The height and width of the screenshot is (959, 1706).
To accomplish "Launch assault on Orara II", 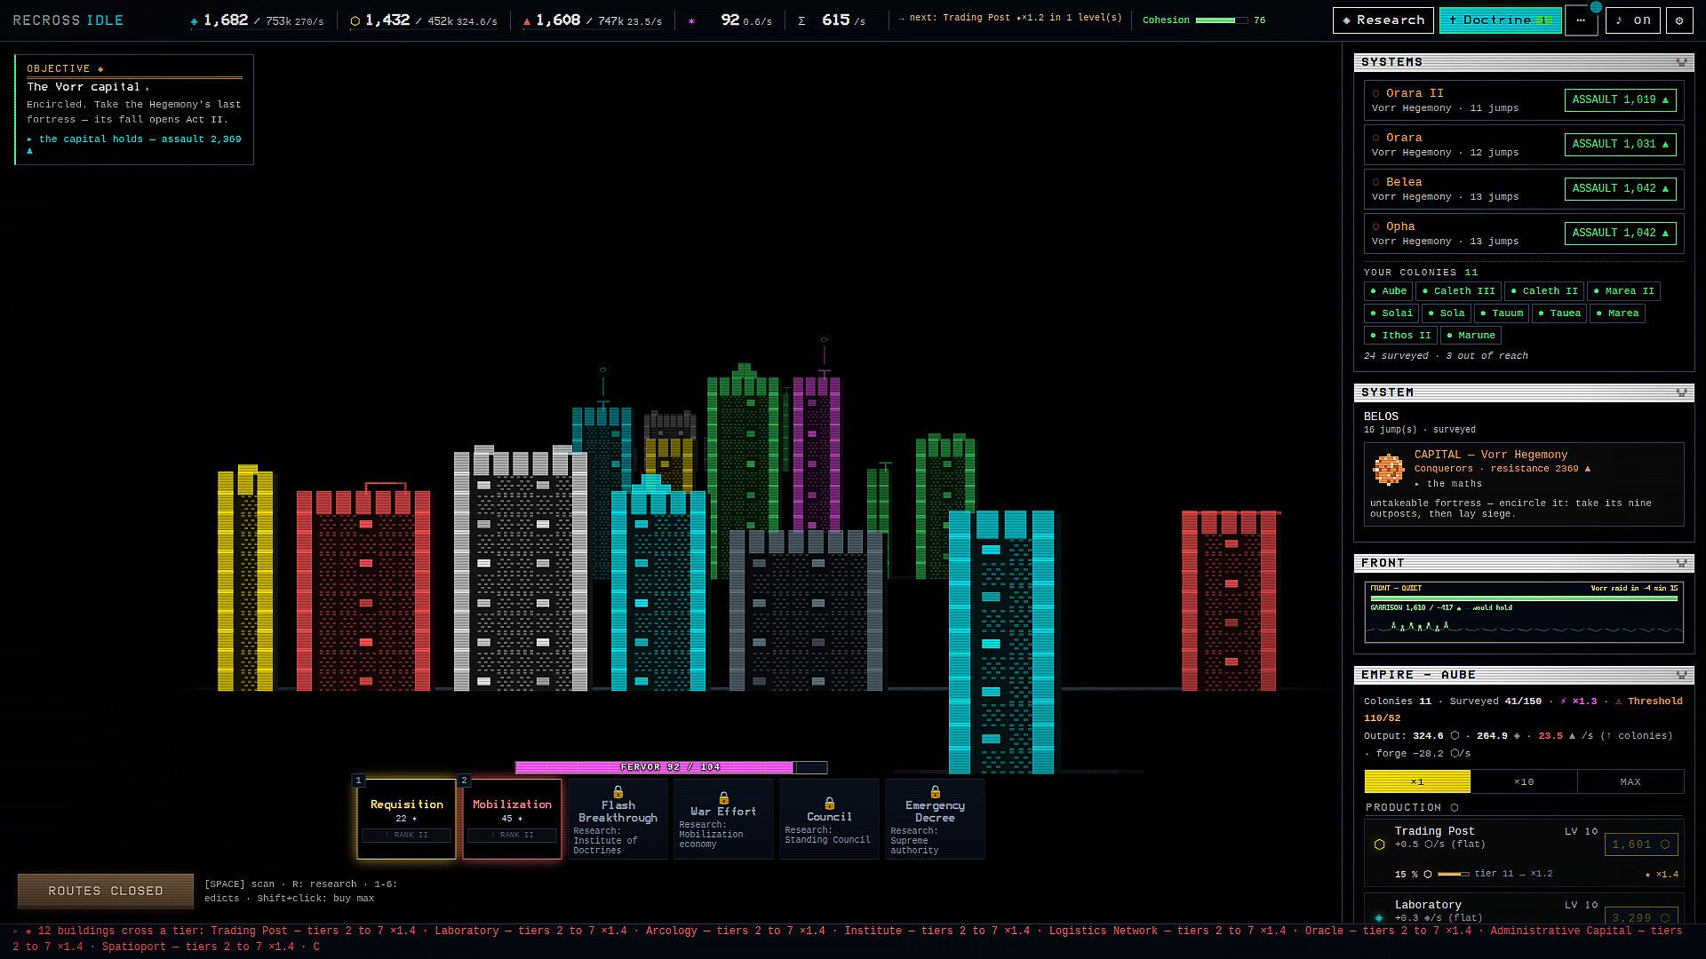I will [x=1620, y=100].
